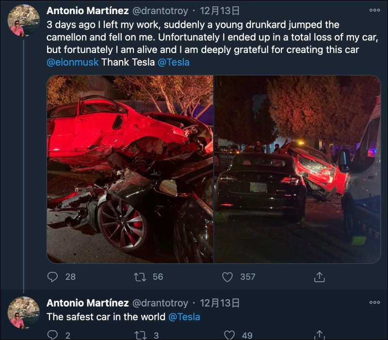
Task: Open Antonio Martínez avatar on first tweet
Action: tap(24, 20)
